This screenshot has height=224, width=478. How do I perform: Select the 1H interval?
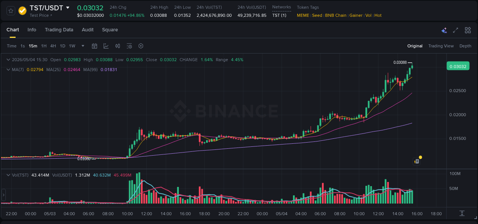click(x=44, y=46)
